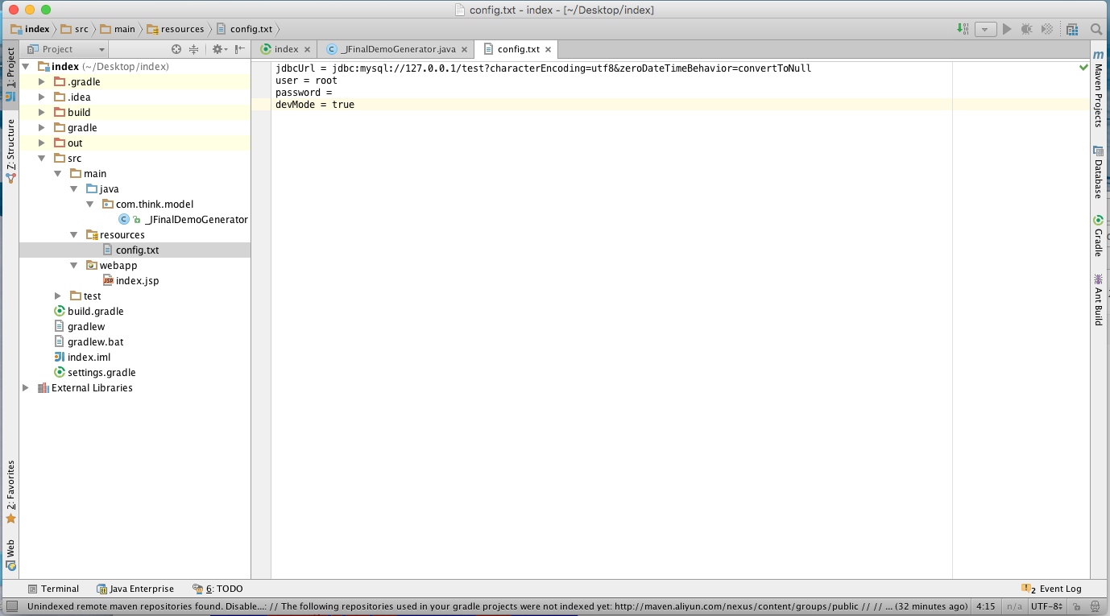
Task: Expand External Libraries node
Action: [26, 388]
